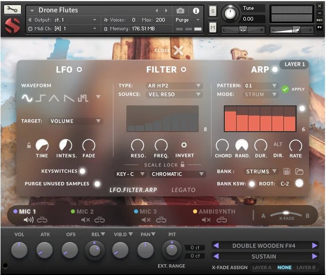
Task: Open the BANK STRUMS dropdown
Action: (x=261, y=171)
